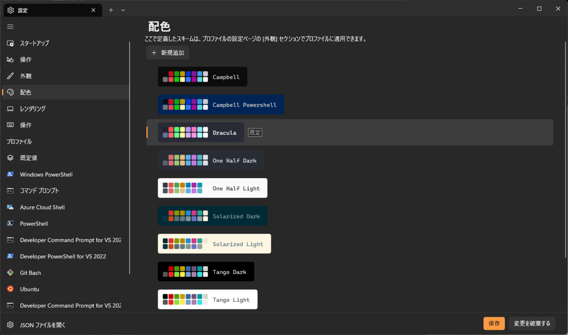The image size is (568, 335).
Task: Click the layers icon beside 既定値
Action: point(10,158)
